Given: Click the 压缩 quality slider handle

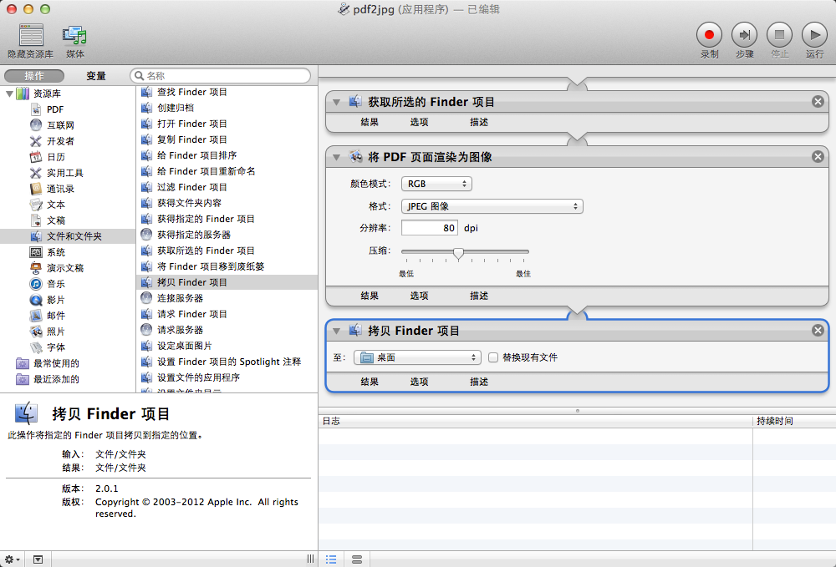Looking at the screenshot, I should [458, 253].
